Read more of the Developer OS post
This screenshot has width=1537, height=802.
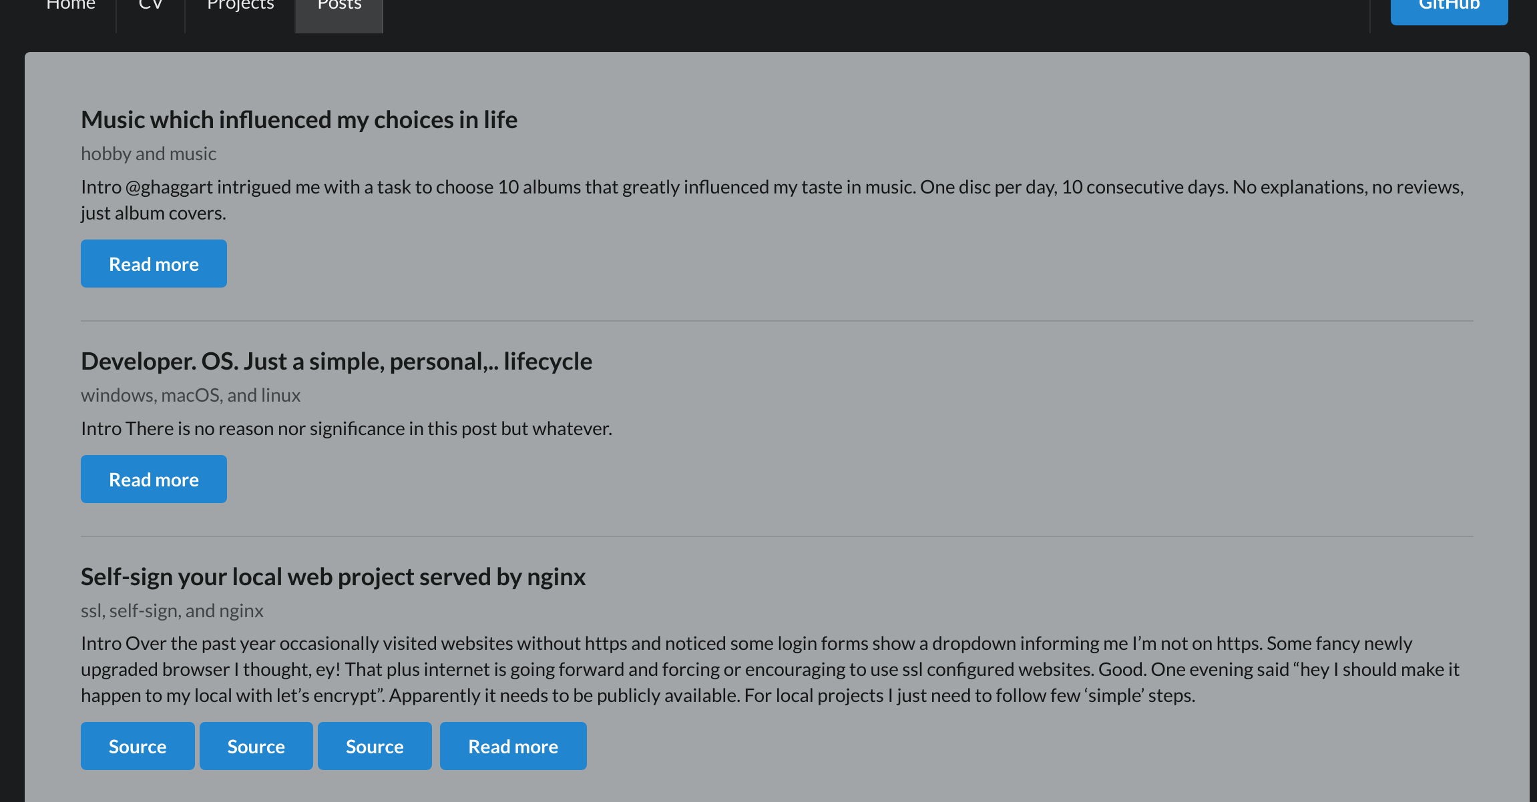154,479
